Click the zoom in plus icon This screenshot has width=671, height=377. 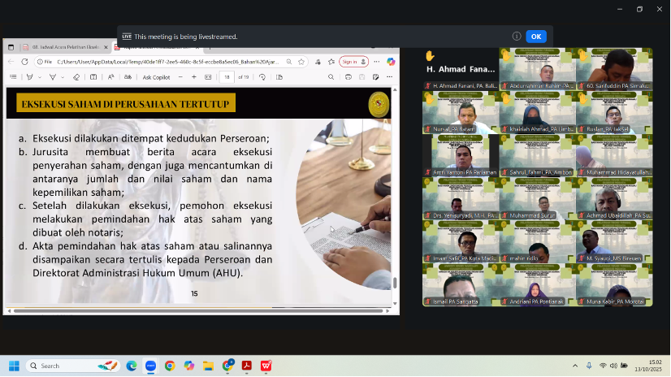coord(193,77)
